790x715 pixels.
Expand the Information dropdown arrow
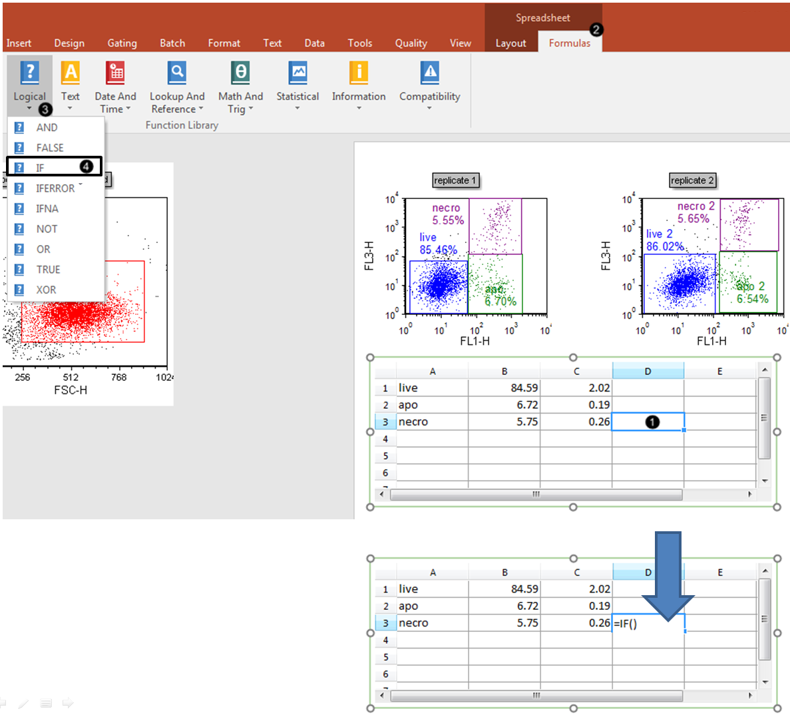point(359,109)
